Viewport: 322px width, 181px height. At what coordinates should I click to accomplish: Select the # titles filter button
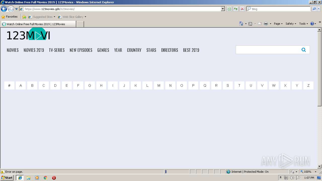[x=9, y=85]
